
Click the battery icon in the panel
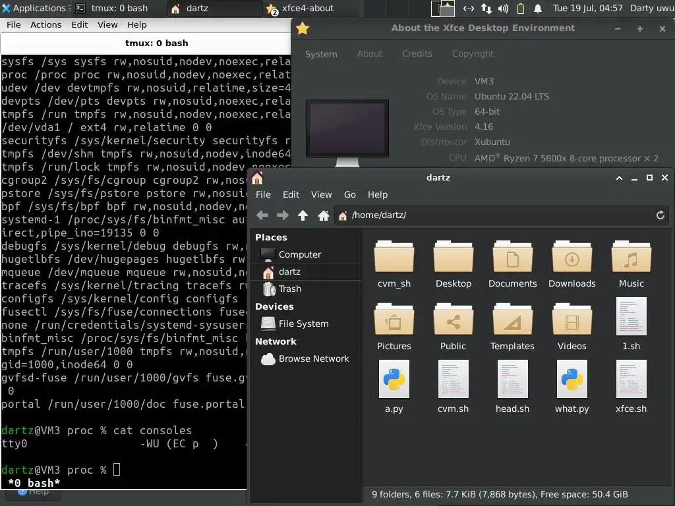[521, 8]
